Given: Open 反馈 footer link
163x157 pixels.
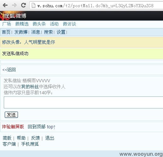Looking at the screenshot, I should coord(35,138).
